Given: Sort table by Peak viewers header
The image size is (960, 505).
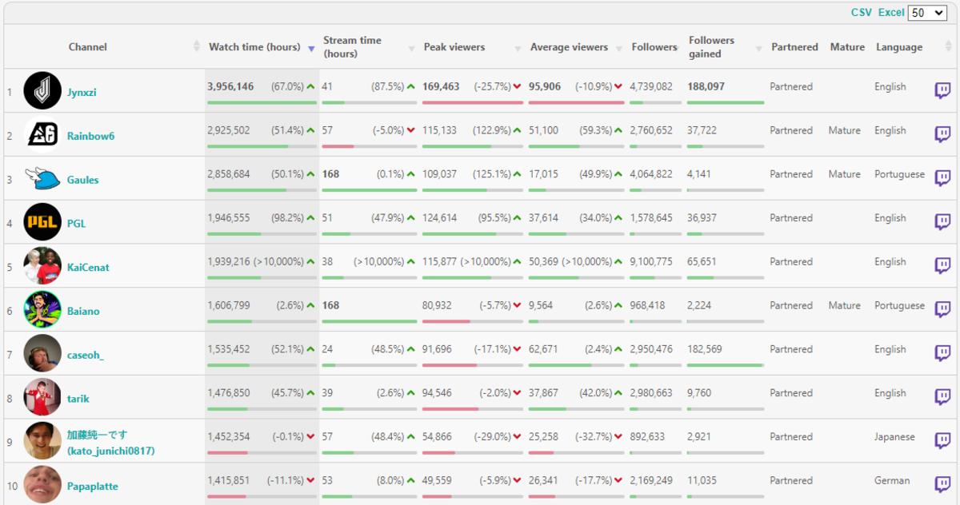Looking at the screenshot, I should 454,47.
